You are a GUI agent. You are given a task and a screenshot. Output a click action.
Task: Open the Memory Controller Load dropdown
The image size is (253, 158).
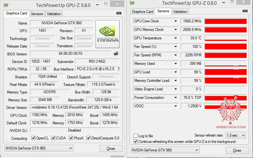[x=176, y=81]
